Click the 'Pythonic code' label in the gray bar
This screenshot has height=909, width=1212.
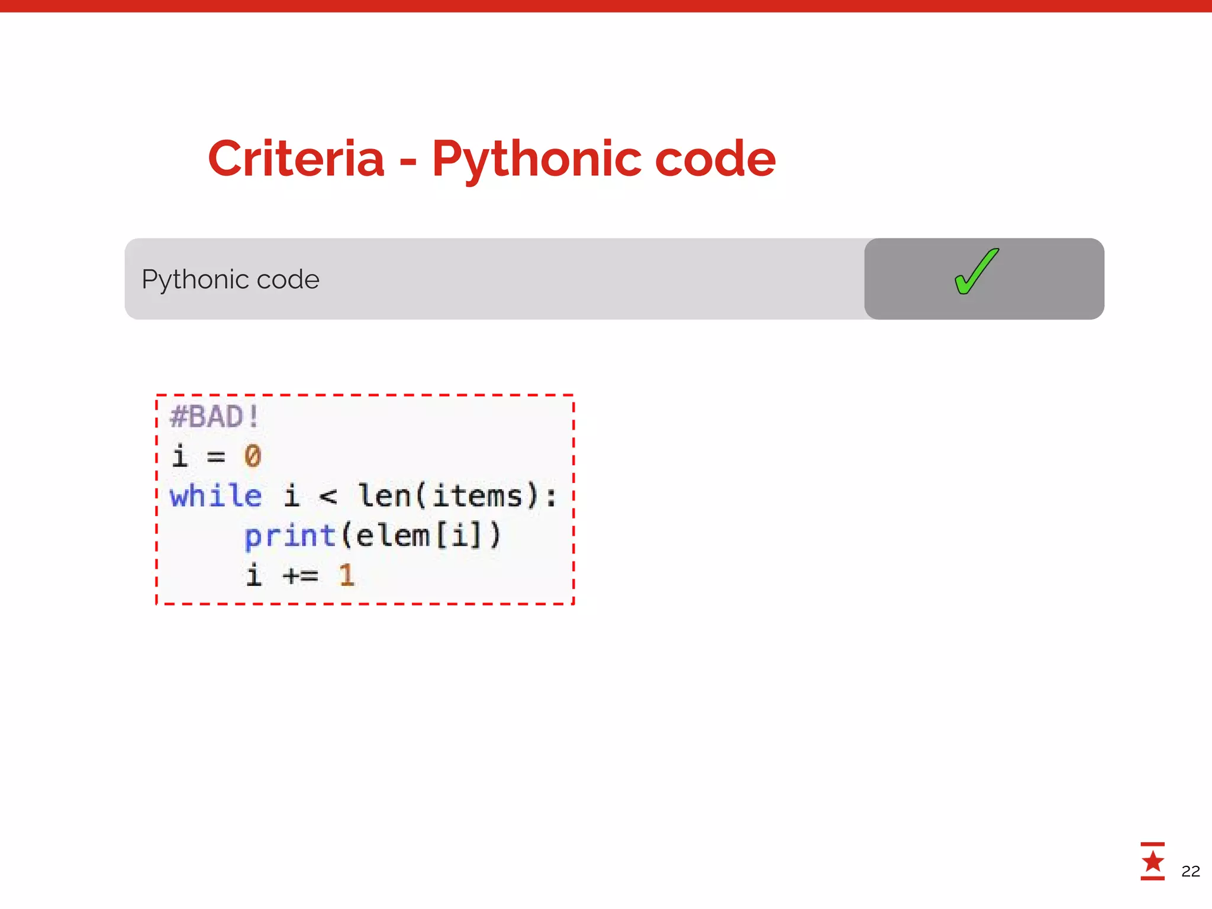point(230,279)
